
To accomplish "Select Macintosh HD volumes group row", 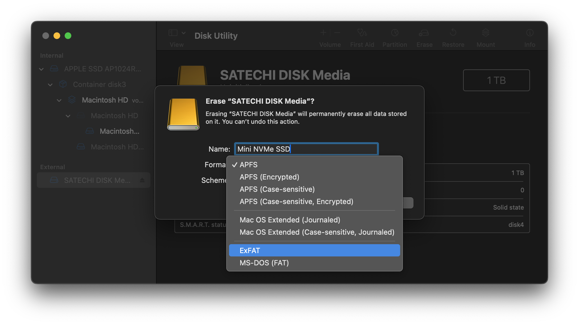I will 94,100.
